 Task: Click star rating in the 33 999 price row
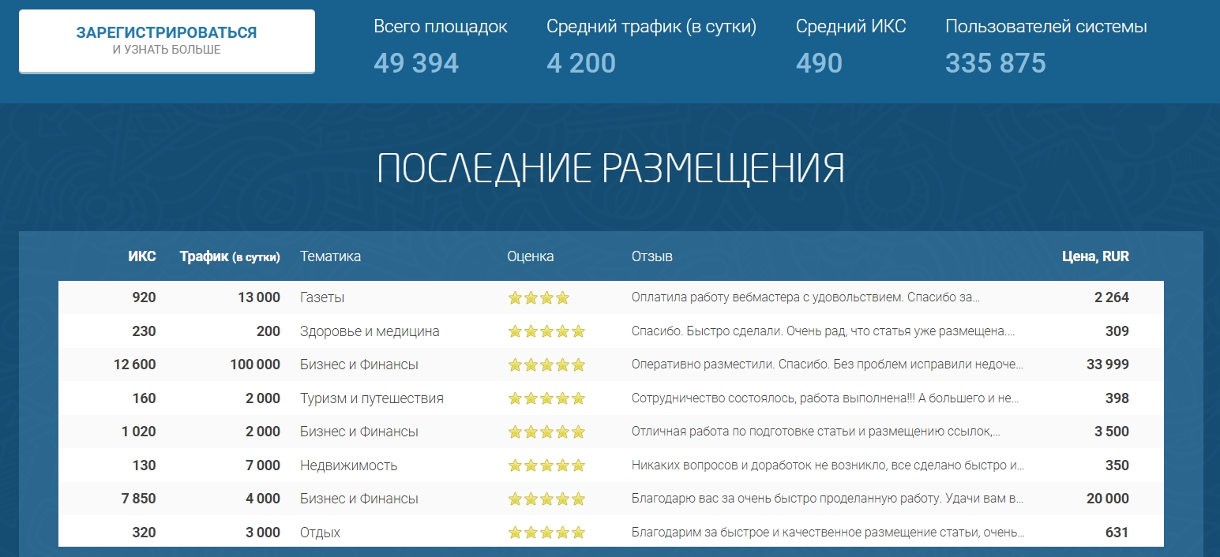tap(546, 364)
